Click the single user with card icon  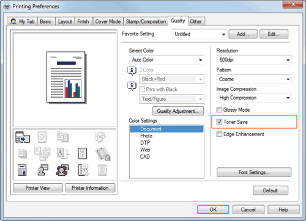[x=43, y=170]
